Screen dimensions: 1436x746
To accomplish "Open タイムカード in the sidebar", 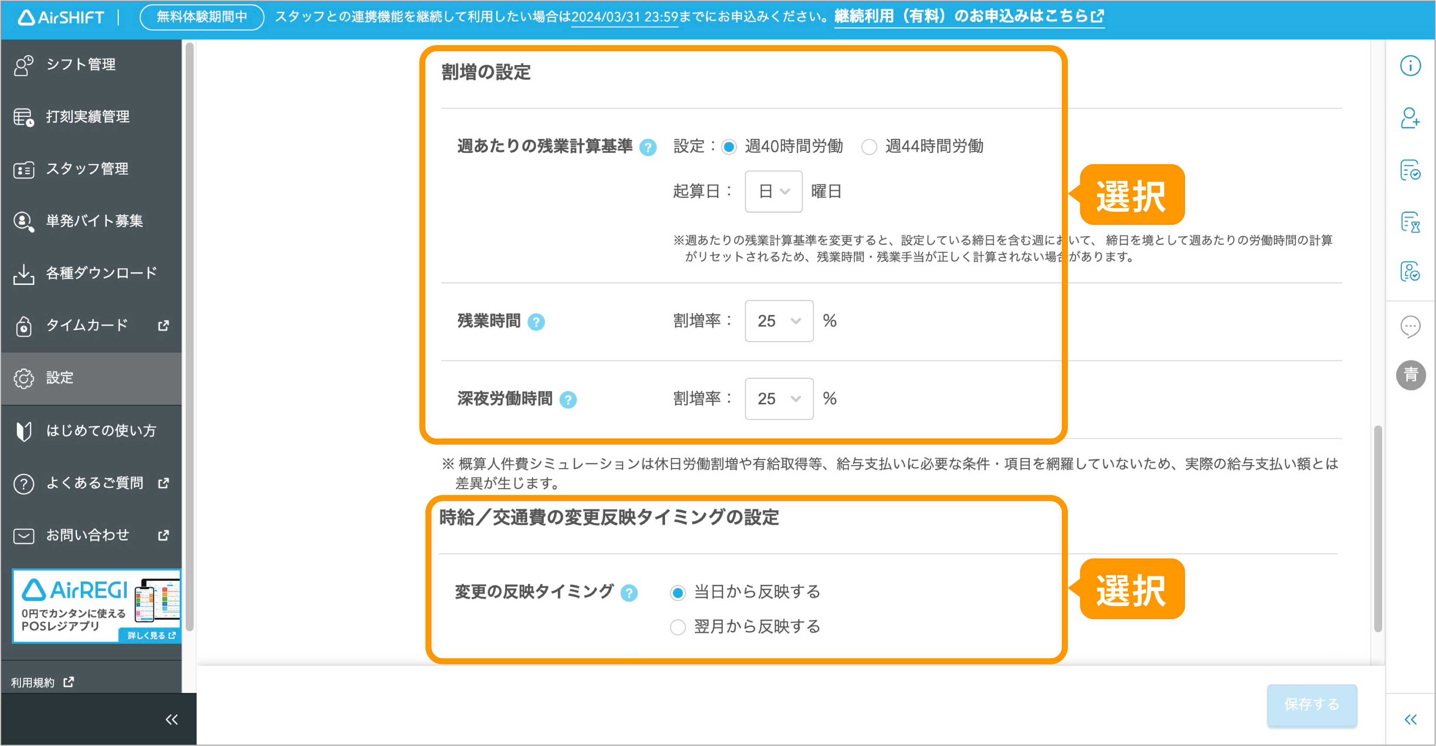I will [92, 326].
